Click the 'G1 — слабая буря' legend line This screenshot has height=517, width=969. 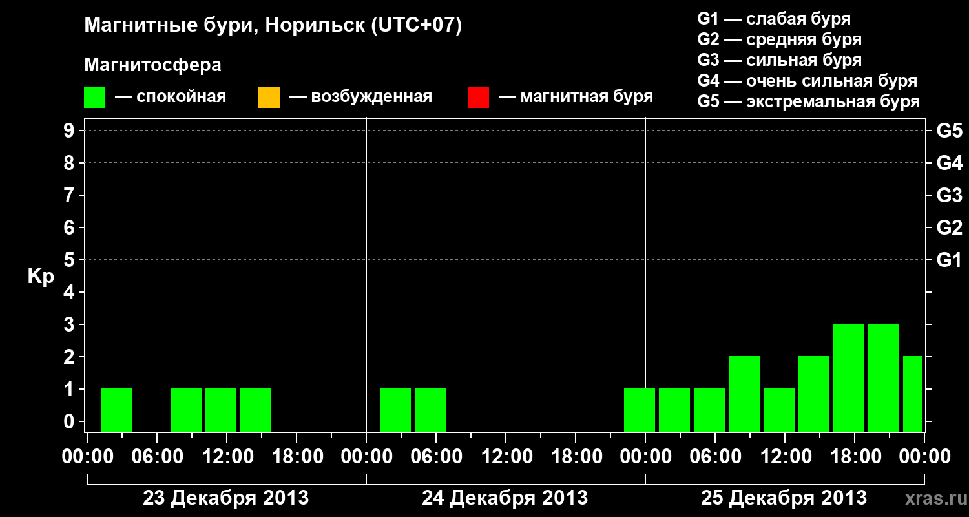coord(774,19)
